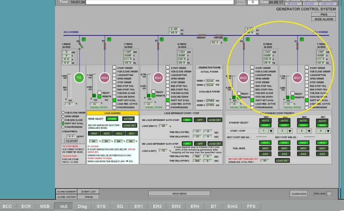Click the MG3 READY indicator lamp
This screenshot has height=211, width=344.
pyautogui.click(x=153, y=92)
